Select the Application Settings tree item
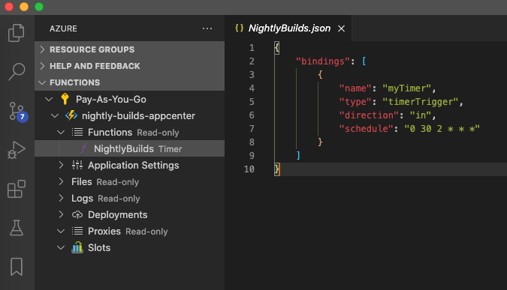 [x=130, y=165]
